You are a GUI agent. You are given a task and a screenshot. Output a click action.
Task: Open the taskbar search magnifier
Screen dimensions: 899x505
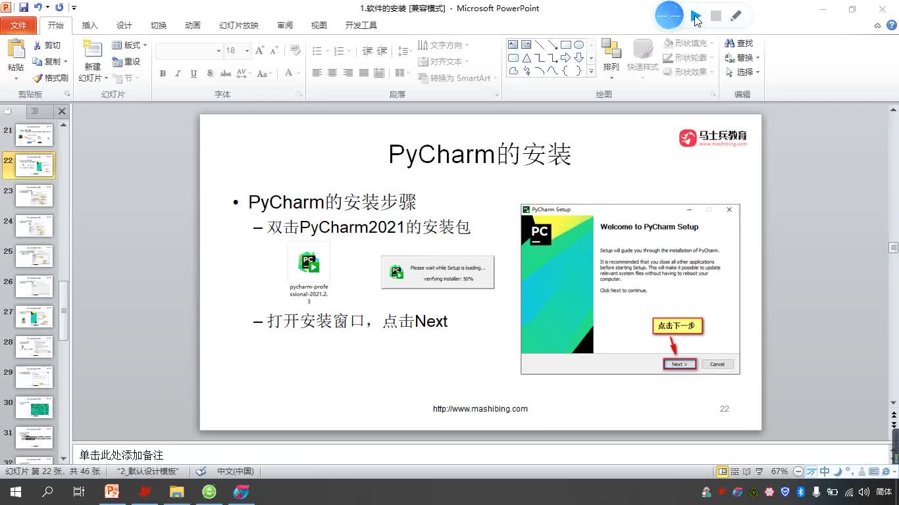pos(47,491)
